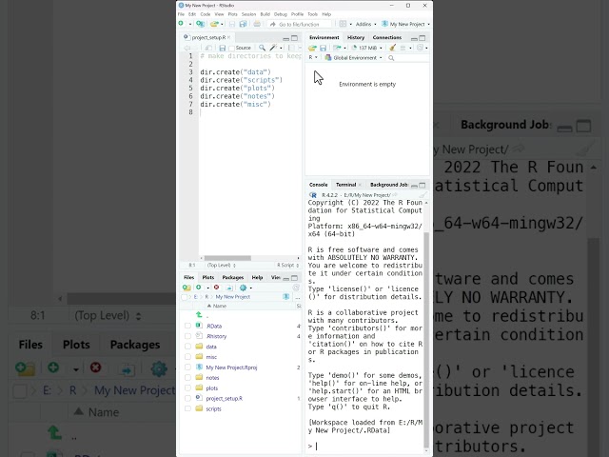The width and height of the screenshot is (609, 457).
Task: Check the misc folder checkbox
Action: (x=187, y=357)
